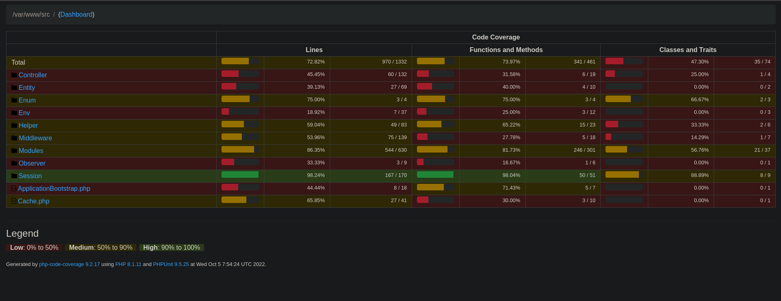Follow the php-code-coverage 9.2.17 link
The image size is (781, 301).
[x=69, y=264]
